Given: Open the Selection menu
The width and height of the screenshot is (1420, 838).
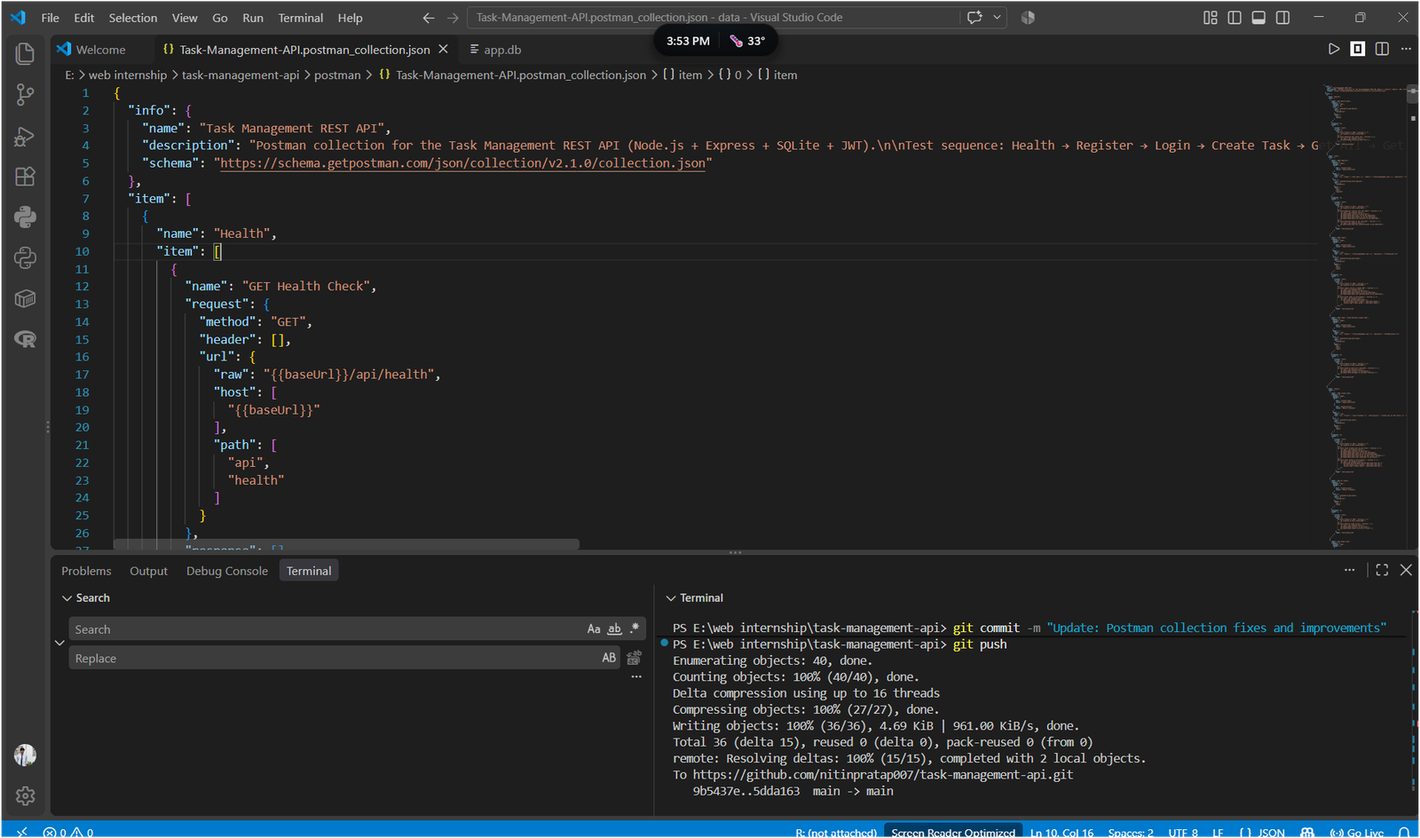Looking at the screenshot, I should point(133,18).
